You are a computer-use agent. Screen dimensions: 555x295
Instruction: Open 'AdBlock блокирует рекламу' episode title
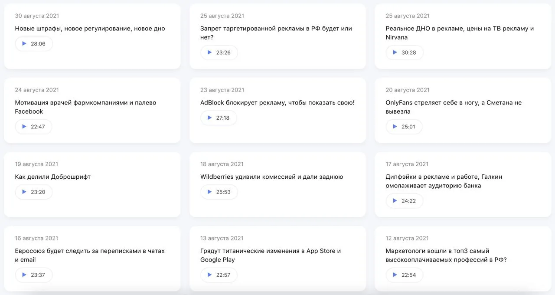coord(277,103)
